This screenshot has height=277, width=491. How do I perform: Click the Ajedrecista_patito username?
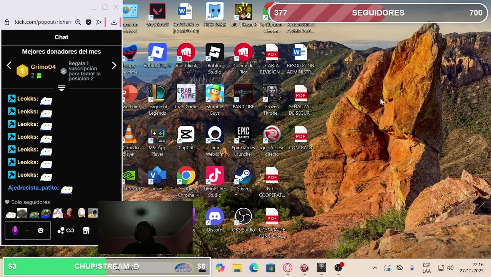[33, 188]
